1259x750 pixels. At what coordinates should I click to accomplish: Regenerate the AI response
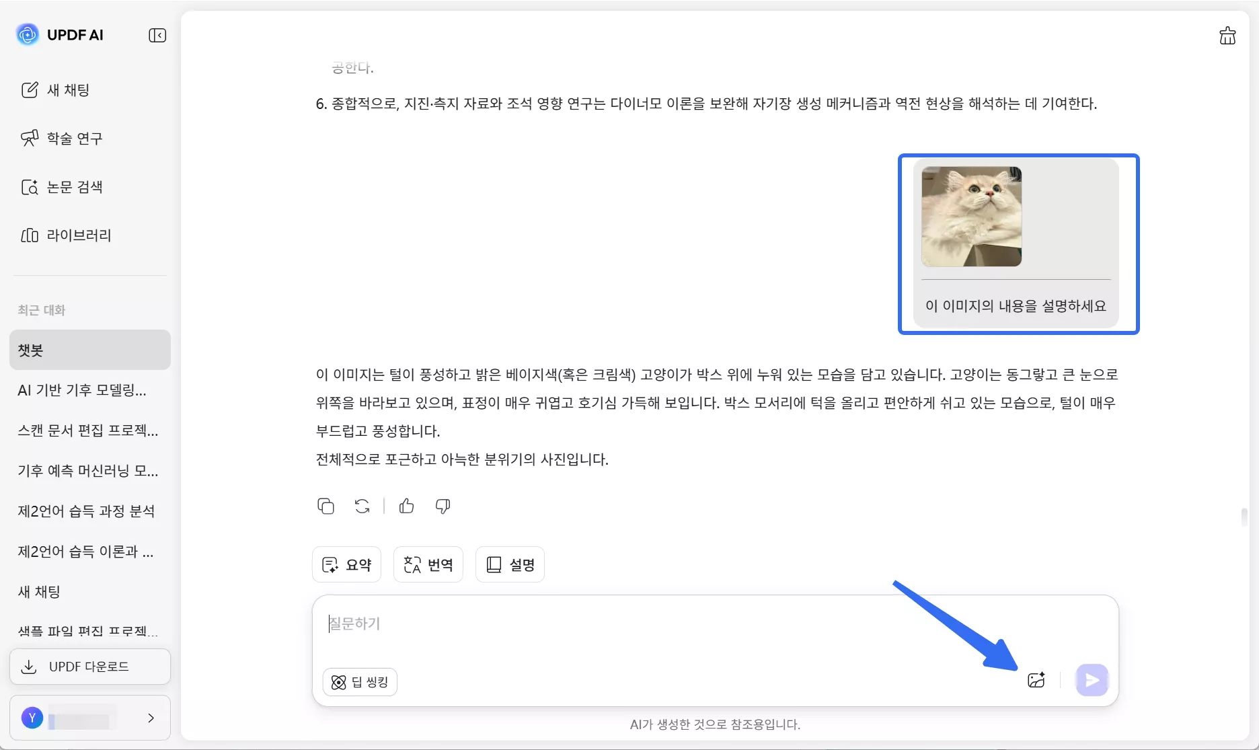[x=362, y=506]
